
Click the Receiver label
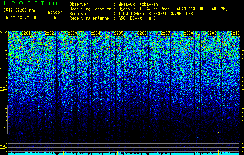pos(79,14)
